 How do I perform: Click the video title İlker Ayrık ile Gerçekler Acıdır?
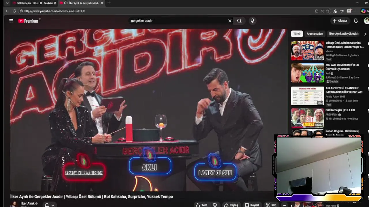92,197
